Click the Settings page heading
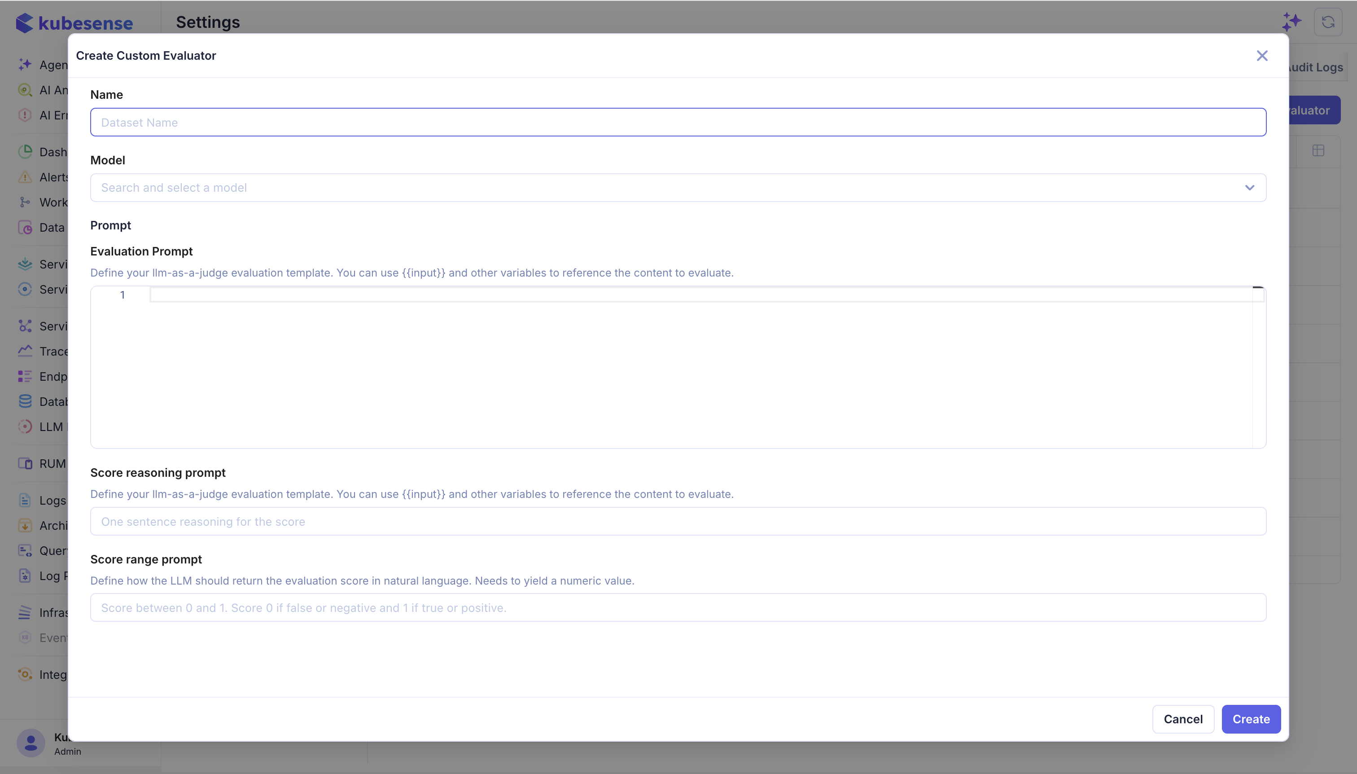The image size is (1357, 774). click(208, 22)
